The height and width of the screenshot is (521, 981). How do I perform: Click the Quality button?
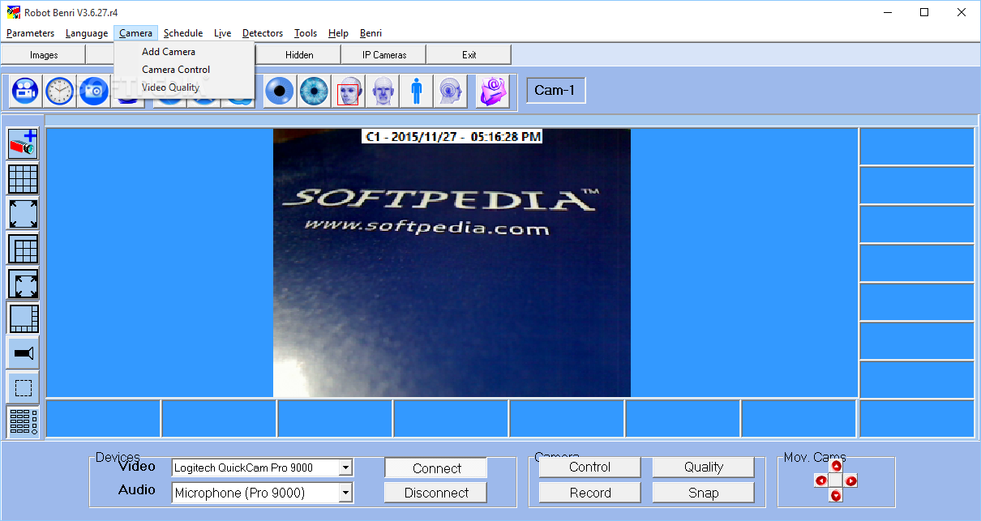(703, 468)
